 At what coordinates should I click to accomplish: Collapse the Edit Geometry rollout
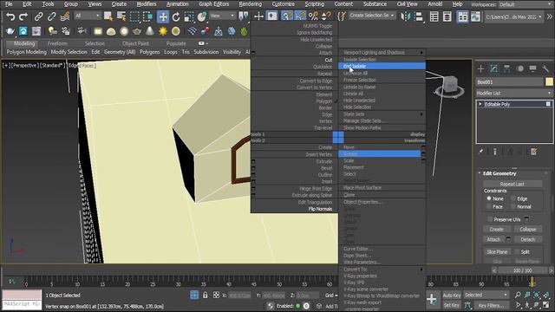pos(499,173)
